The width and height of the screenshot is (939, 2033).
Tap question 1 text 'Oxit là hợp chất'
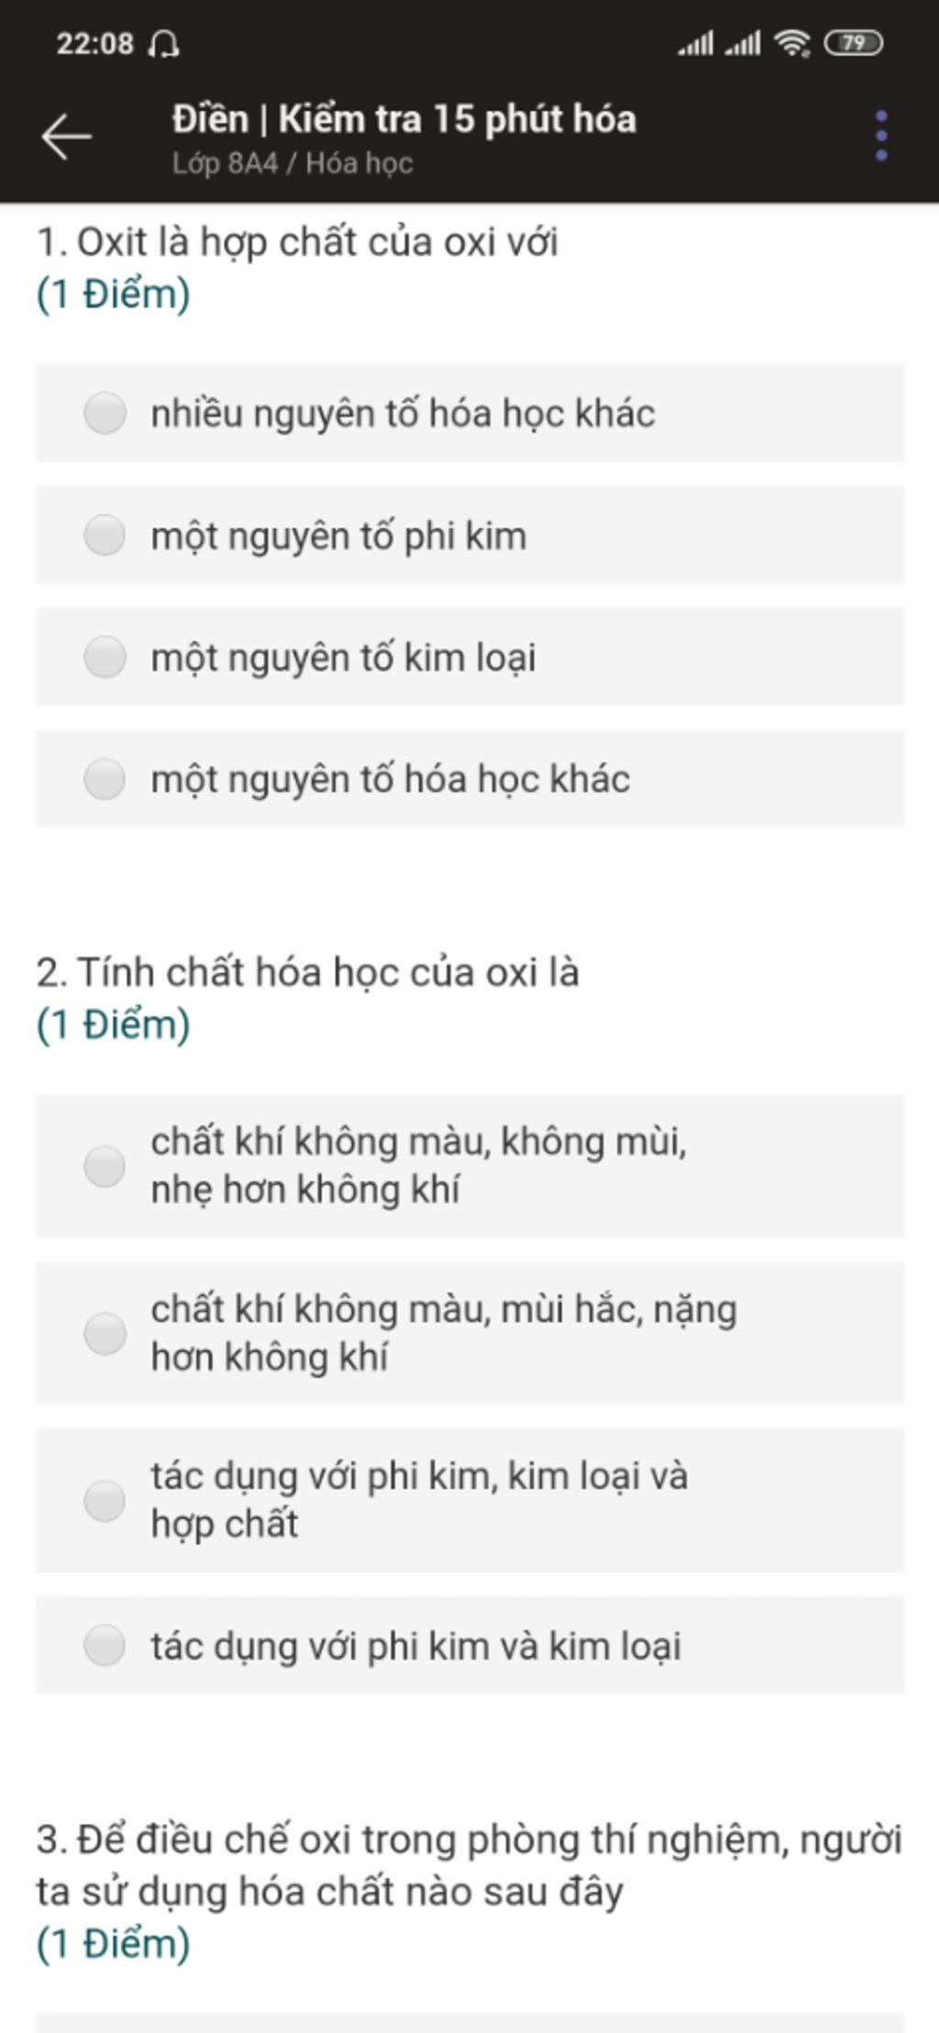coord(297,243)
